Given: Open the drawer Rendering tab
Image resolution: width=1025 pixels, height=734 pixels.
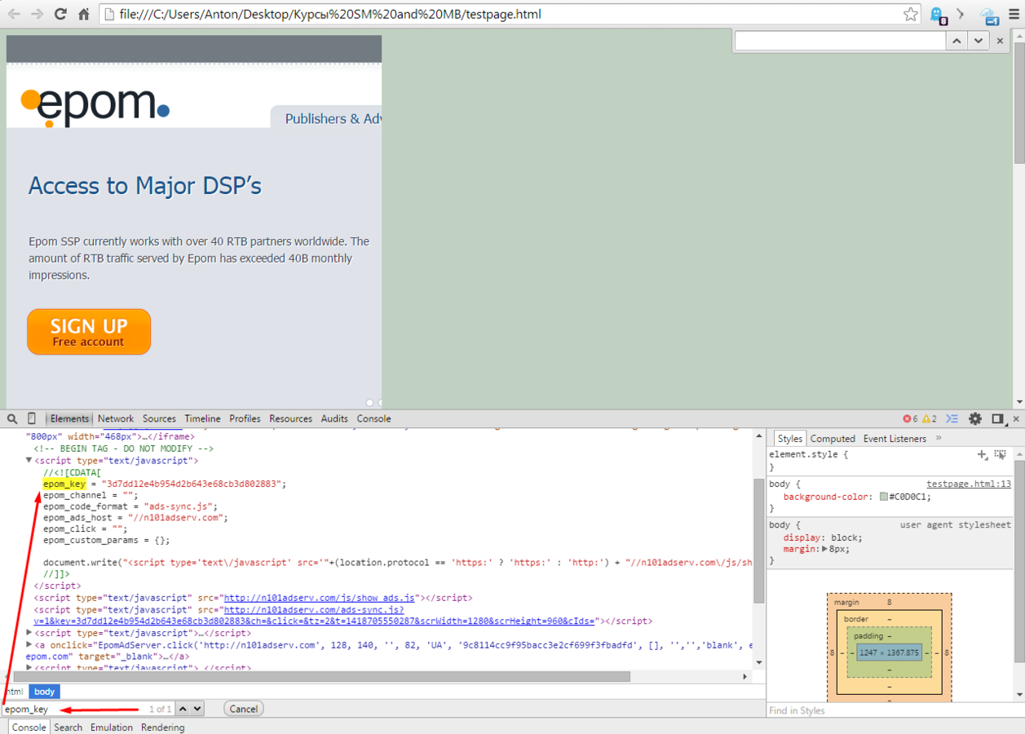Looking at the screenshot, I should pos(163,727).
